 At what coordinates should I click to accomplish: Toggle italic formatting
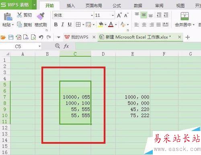coord(63,24)
